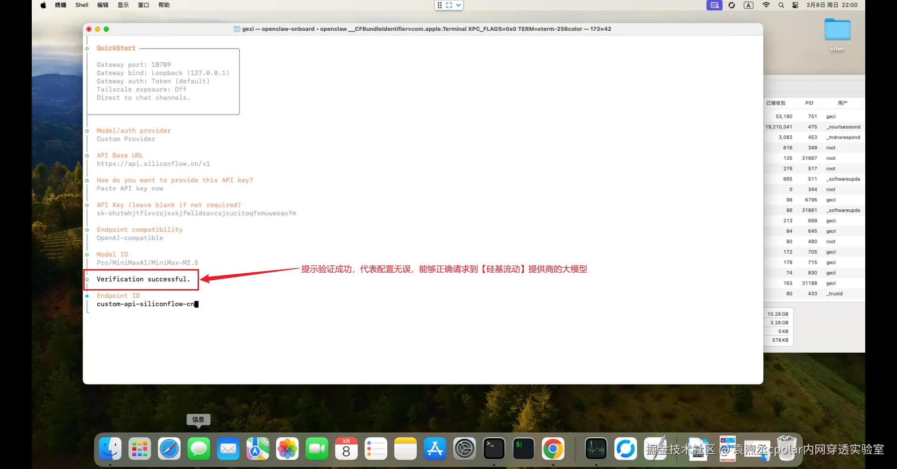897x469 pixels.
Task: Open Spotlight search in menu bar
Action: [x=781, y=5]
